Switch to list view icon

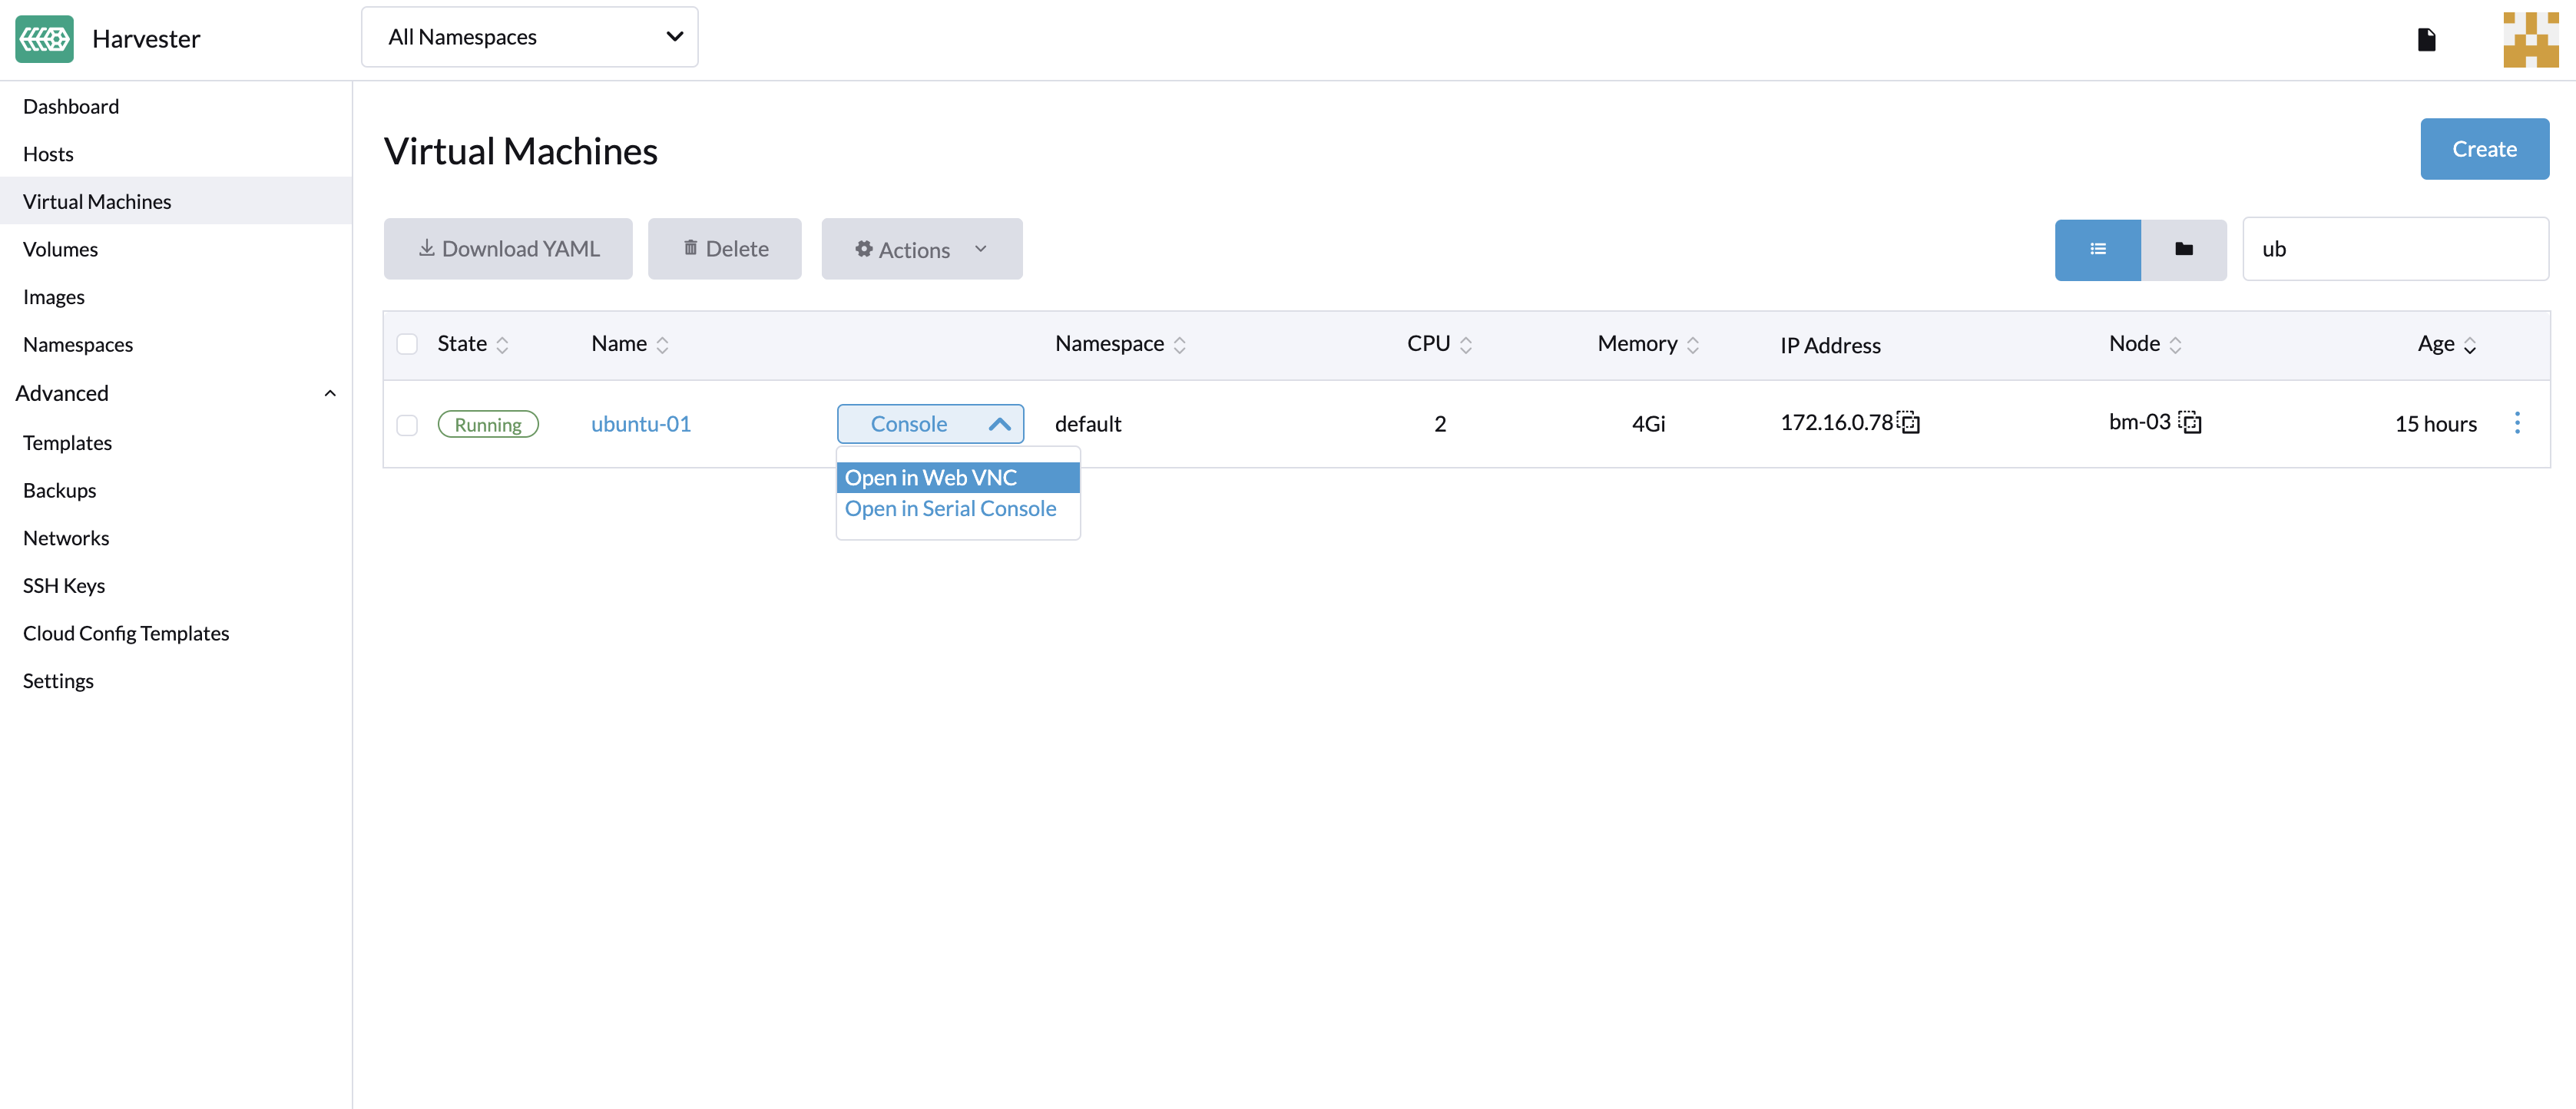tap(2097, 249)
